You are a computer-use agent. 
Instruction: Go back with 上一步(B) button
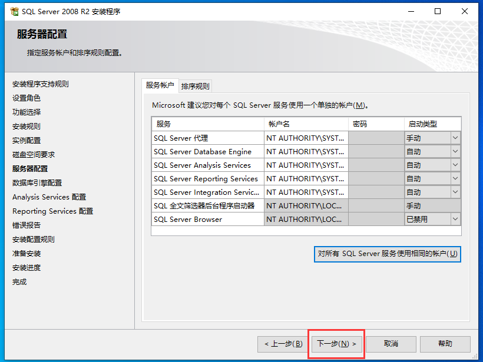click(x=283, y=344)
